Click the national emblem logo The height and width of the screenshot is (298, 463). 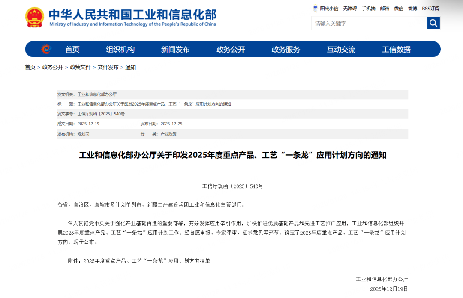pyautogui.click(x=35, y=18)
